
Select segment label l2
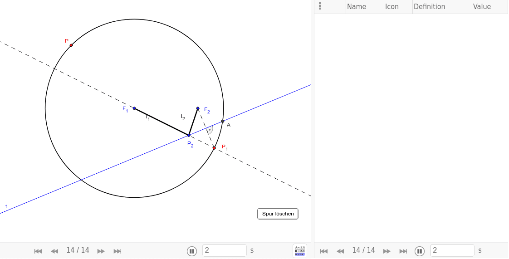[x=183, y=117]
